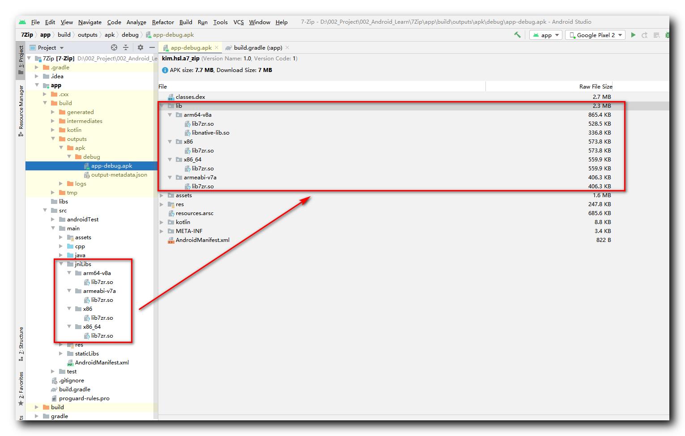Image resolution: width=685 pixels, height=436 pixels.
Task: Expand the kotlin folder in APK analyzer
Action: (x=162, y=222)
